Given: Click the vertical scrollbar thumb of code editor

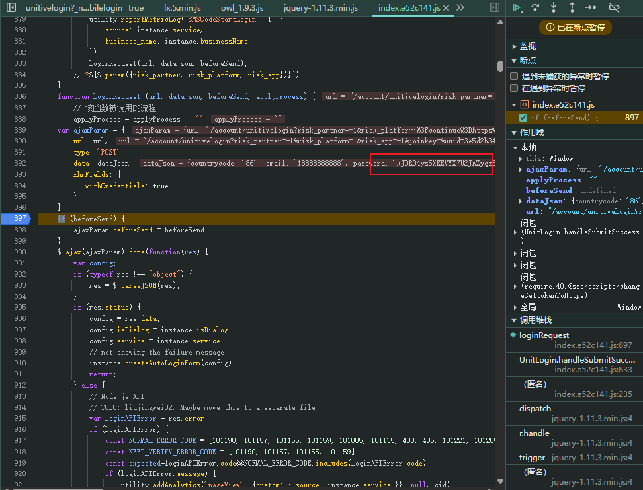Looking at the screenshot, I should [500, 66].
